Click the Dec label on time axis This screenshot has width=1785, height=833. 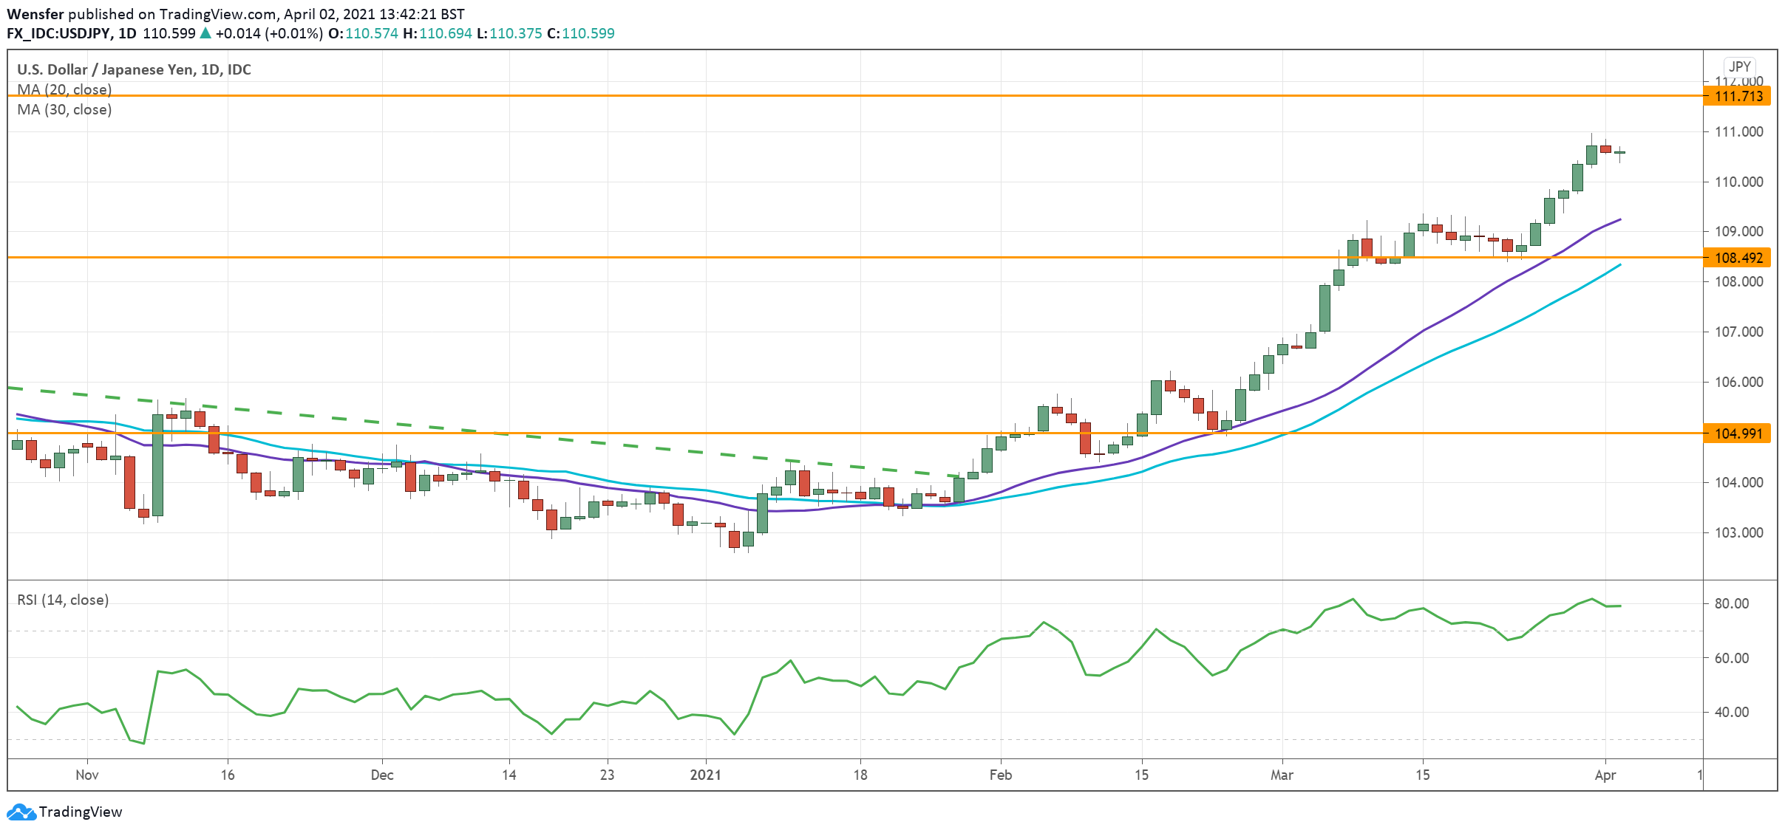click(381, 775)
